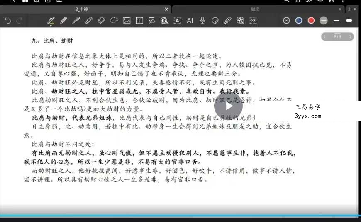Select the laser pointer tool
Viewport: 361px width, 222px height.
point(228,21)
